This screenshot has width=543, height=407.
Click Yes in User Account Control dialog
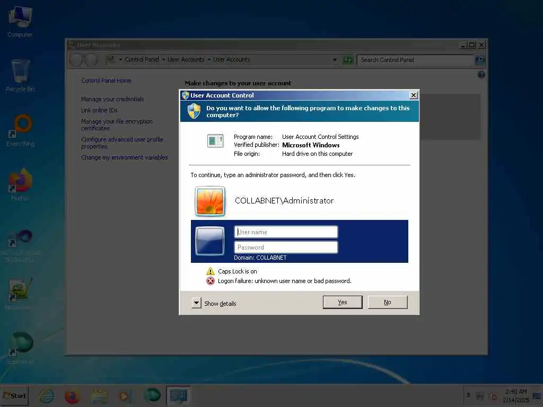[x=343, y=302]
